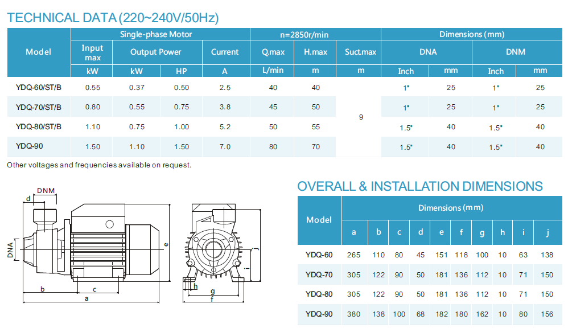Select the YDQ-80/ST/B model row label
The height and width of the screenshot is (328, 568).
39,126
